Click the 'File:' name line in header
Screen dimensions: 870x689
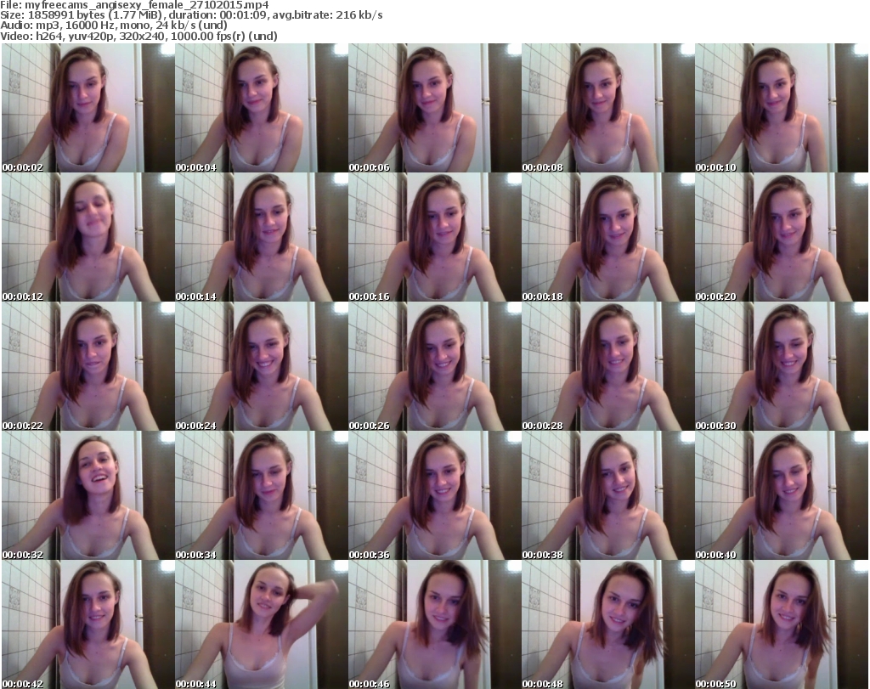[134, 5]
